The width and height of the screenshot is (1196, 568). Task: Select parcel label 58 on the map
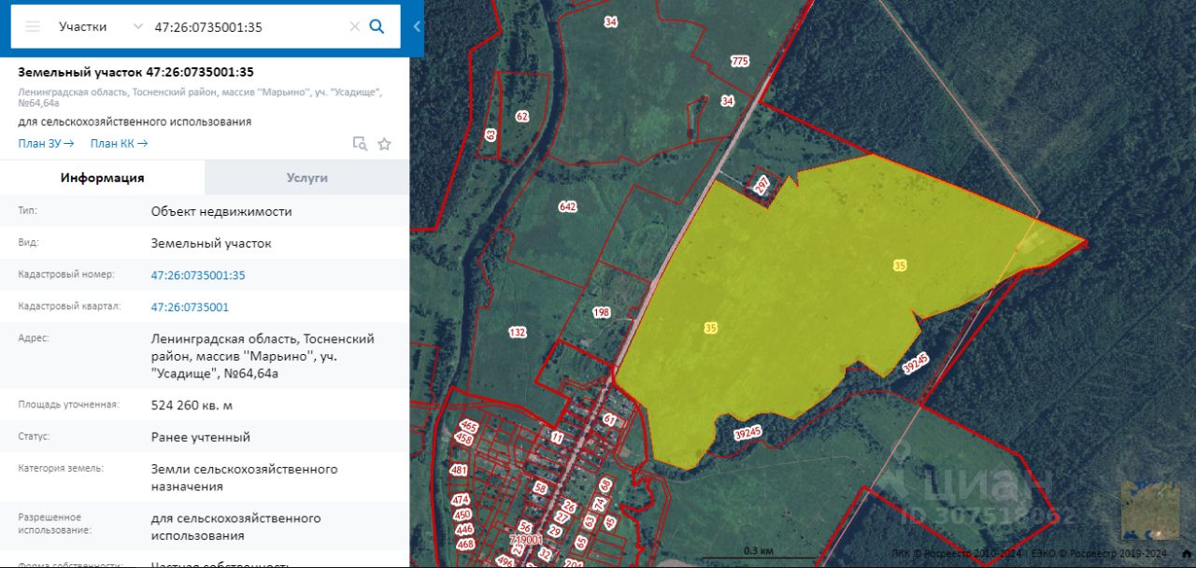coord(540,489)
